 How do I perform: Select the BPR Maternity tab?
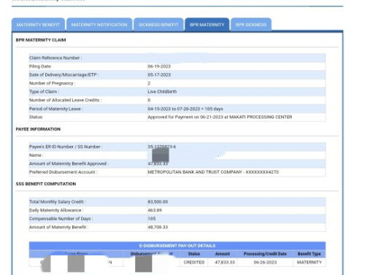(207, 25)
